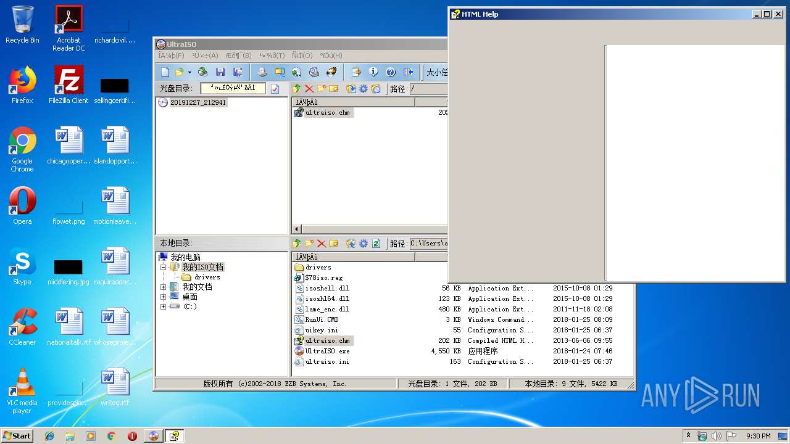This screenshot has width=790, height=444.
Task: Click the Up folder icon in the disc pane toolbar
Action: point(297,89)
